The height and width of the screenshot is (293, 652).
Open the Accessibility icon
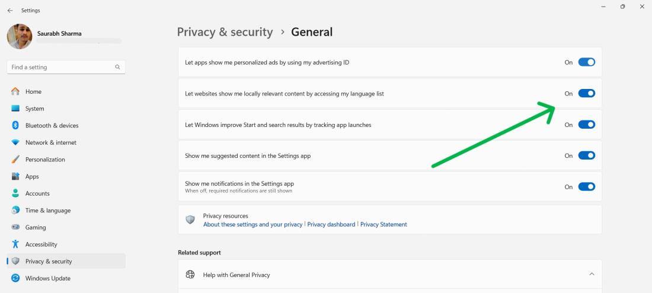15,244
